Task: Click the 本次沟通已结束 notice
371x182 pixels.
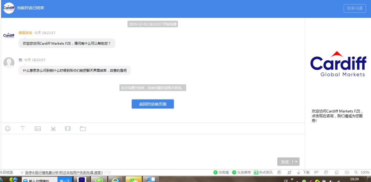Action: pos(152,88)
